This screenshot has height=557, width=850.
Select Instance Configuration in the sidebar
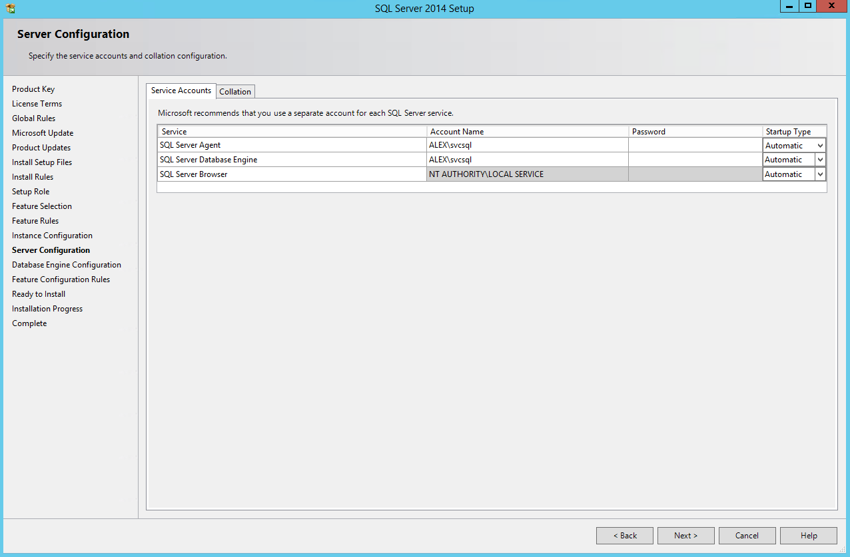tap(52, 235)
